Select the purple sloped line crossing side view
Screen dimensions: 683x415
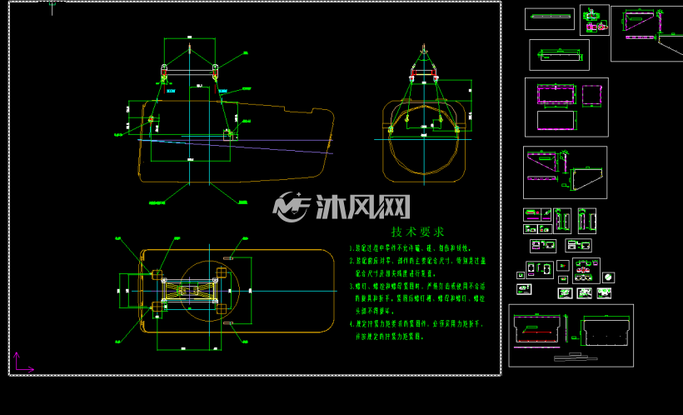[235, 147]
